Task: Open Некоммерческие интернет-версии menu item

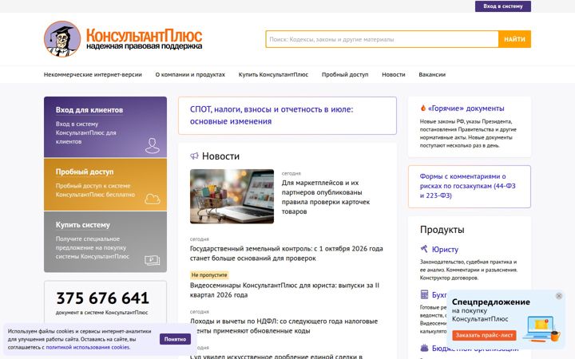Action: click(93, 74)
